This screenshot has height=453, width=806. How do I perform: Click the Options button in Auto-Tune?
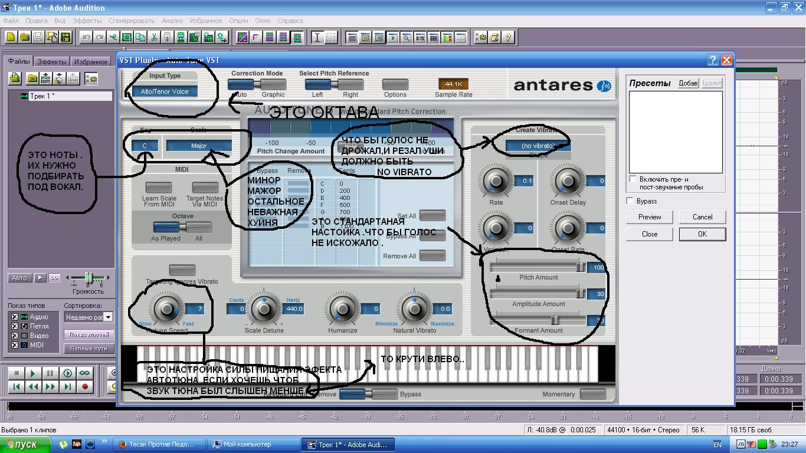[395, 84]
